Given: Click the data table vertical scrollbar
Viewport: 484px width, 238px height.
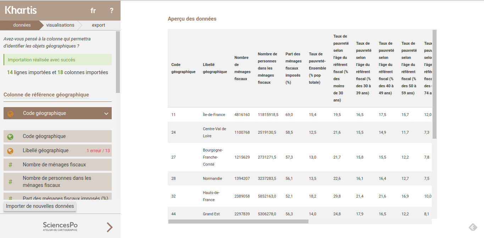Looking at the screenshot, I should click(434, 84).
